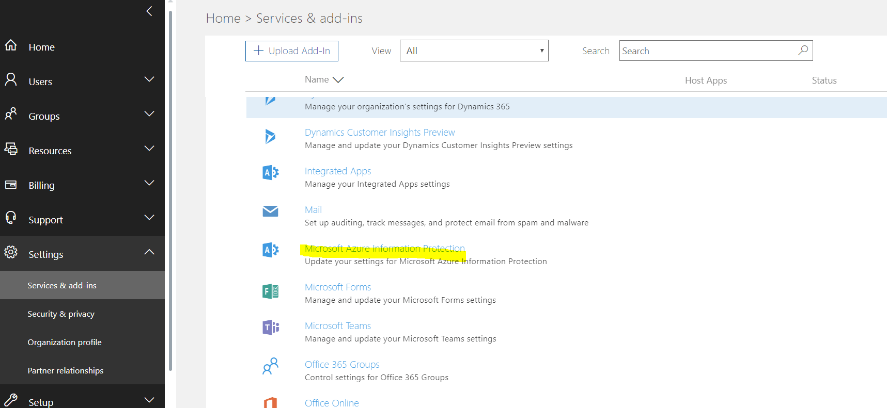Screen dimensions: 887x408
Task: Click the Office 365 Groups icon
Action: tap(271, 366)
